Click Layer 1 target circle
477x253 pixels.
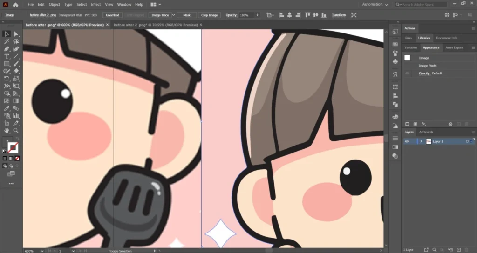[467, 141]
